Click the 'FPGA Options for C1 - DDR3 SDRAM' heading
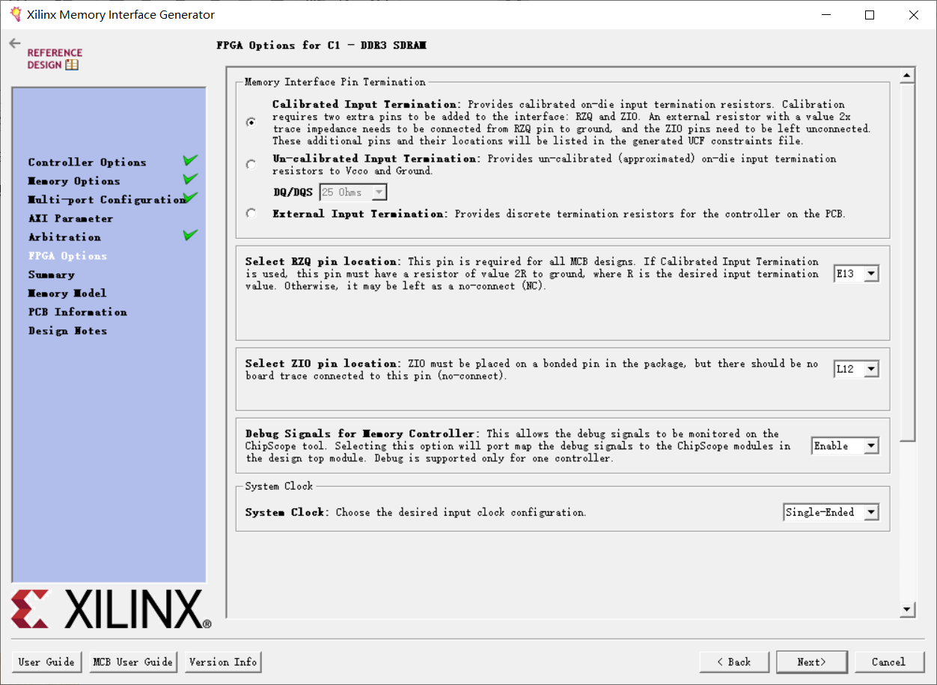 321,45
